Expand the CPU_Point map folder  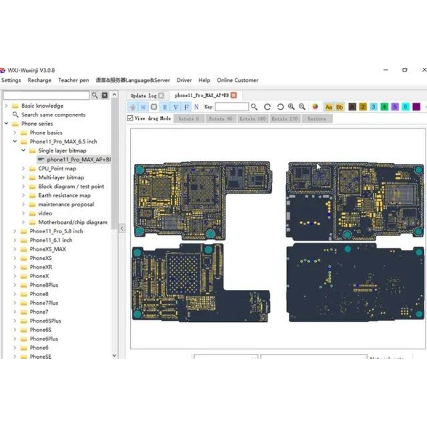23,169
